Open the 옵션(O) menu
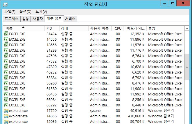This screenshot has height=124, width=192. [x=25, y=12]
